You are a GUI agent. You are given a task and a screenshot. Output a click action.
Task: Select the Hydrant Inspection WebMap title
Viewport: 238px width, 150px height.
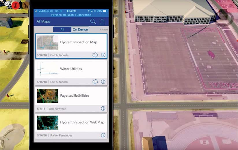[x=82, y=122]
